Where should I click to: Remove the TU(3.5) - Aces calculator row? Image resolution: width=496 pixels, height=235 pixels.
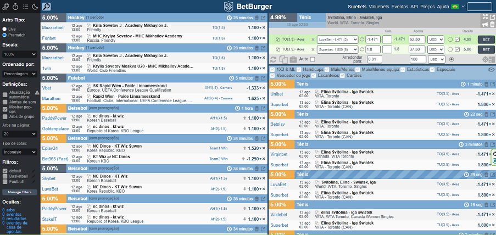pos(313,49)
